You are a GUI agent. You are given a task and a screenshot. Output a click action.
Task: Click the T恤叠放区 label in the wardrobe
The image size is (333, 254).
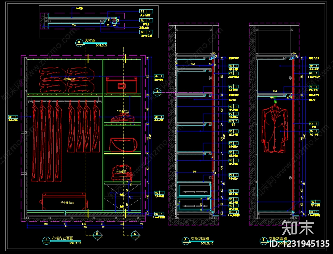tap(123, 111)
